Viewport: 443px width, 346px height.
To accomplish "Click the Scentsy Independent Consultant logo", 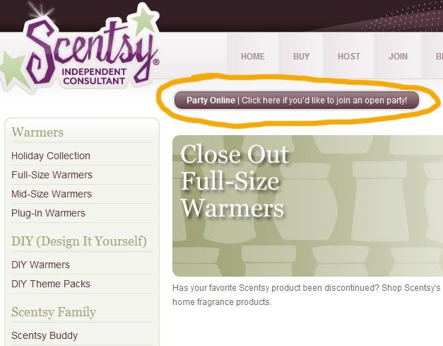I will pyautogui.click(x=81, y=48).
